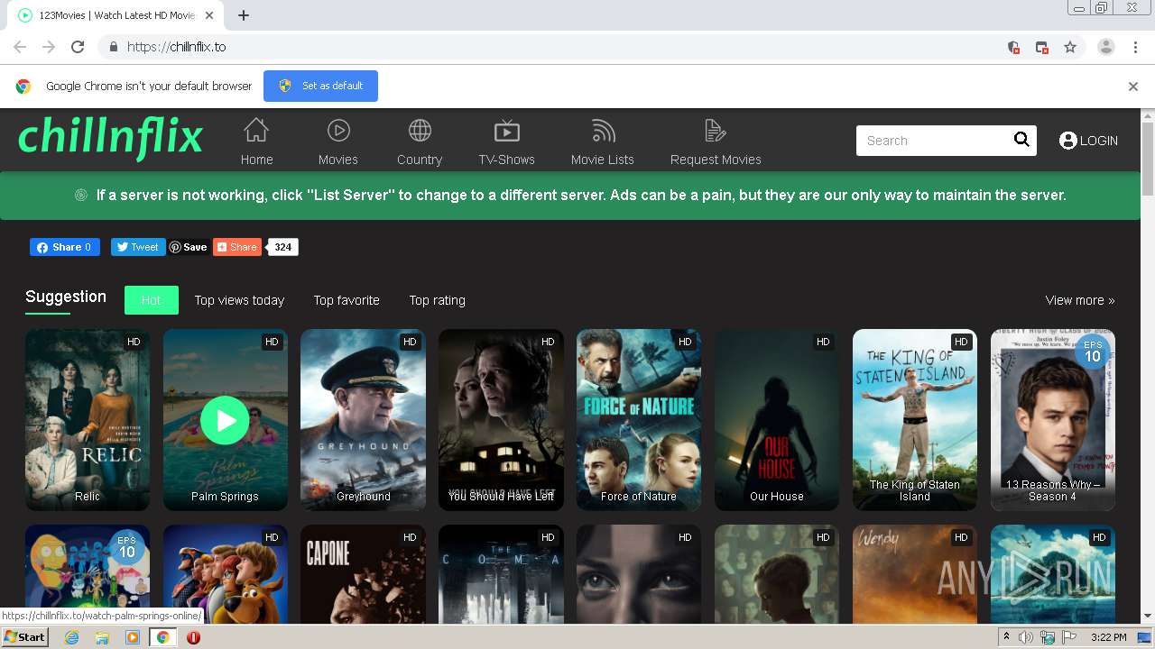
Task: Open The King of Staten Island poster
Action: pyautogui.click(x=915, y=420)
